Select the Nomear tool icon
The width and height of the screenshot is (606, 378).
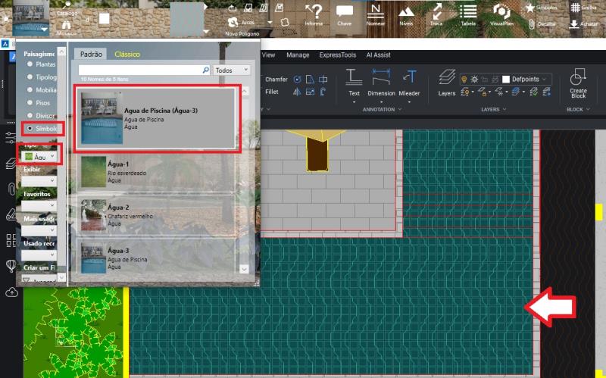click(x=375, y=13)
